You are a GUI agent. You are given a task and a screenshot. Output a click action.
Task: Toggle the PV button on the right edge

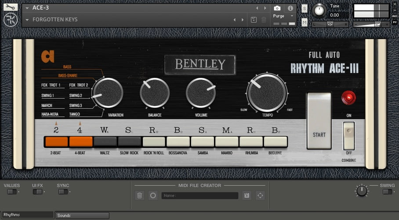(395, 22)
